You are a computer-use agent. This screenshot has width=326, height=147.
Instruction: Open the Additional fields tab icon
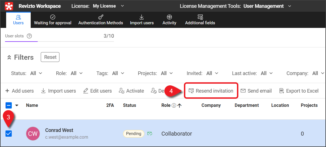coord(200,17)
